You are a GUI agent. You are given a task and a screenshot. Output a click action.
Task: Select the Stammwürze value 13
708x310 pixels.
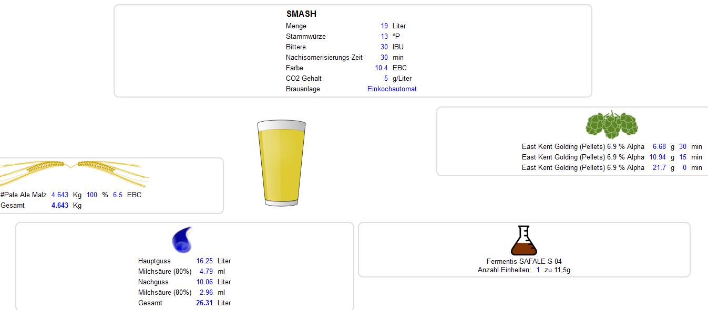coord(384,37)
